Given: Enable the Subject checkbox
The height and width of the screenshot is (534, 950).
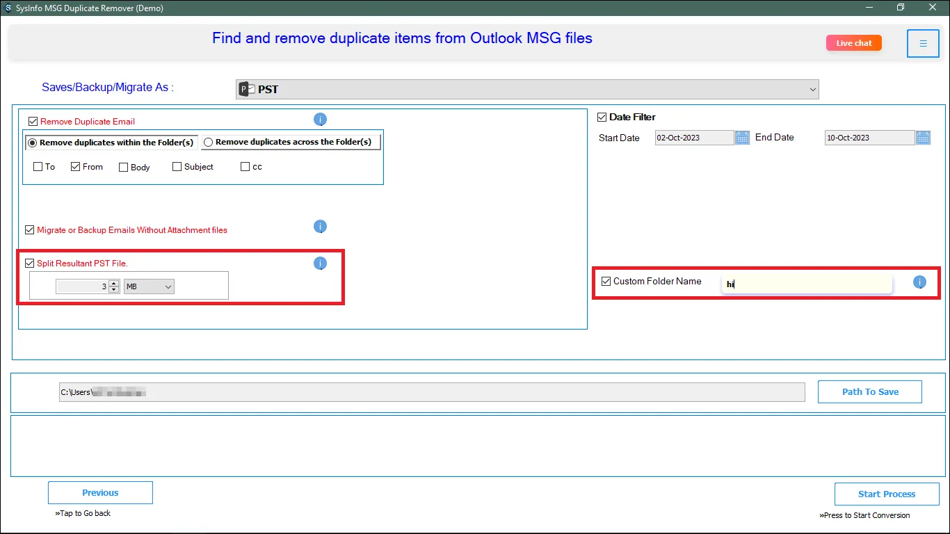Looking at the screenshot, I should tap(177, 167).
